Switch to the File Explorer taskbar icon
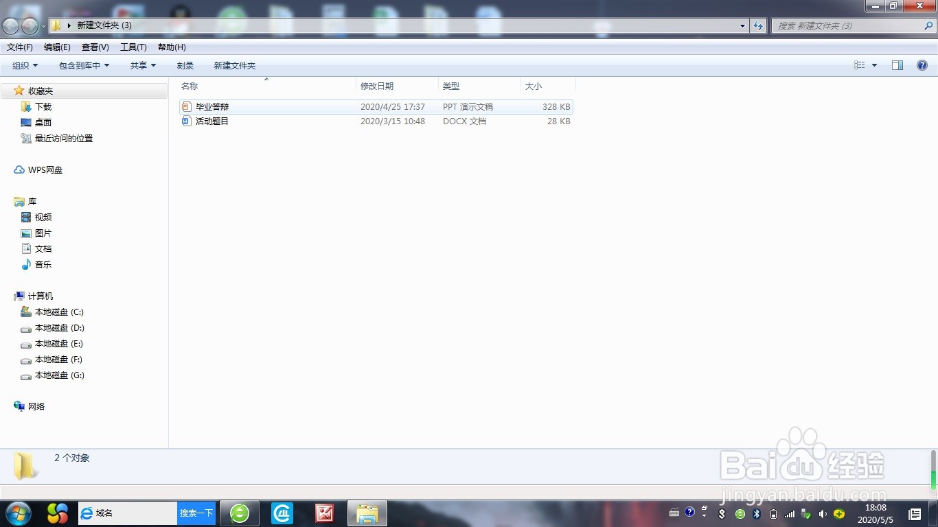The width and height of the screenshot is (938, 527). pyautogui.click(x=367, y=513)
